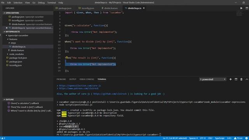Collapse the typescript-cucumber folder
Image resolution: width=249 pixels, height=140 pixels.
7,35
